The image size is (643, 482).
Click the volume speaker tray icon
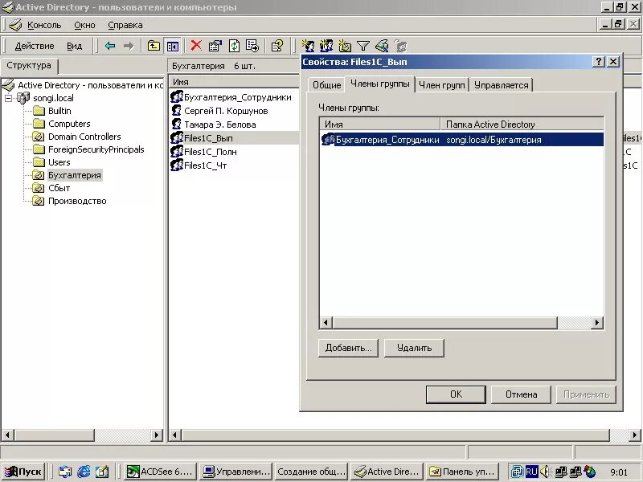click(545, 472)
